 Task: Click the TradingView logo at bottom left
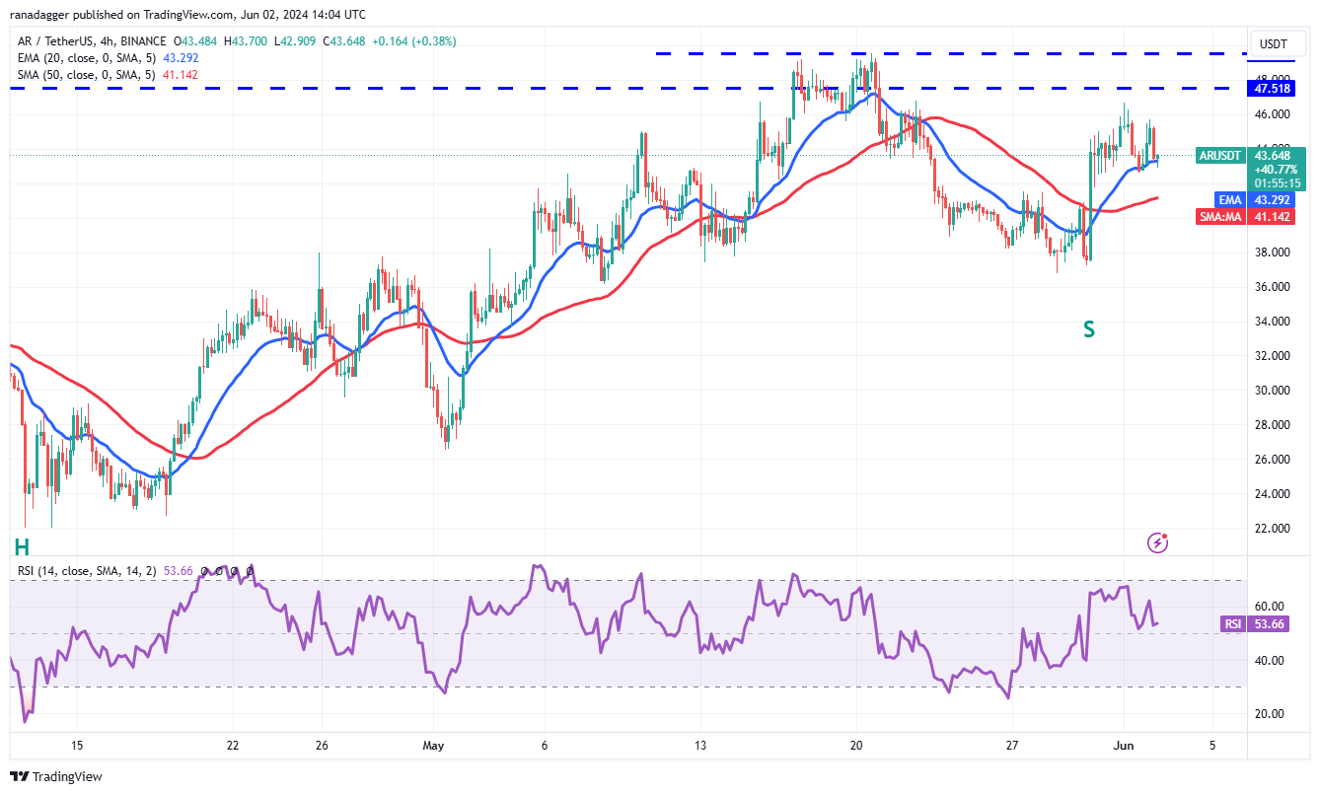[x=56, y=777]
